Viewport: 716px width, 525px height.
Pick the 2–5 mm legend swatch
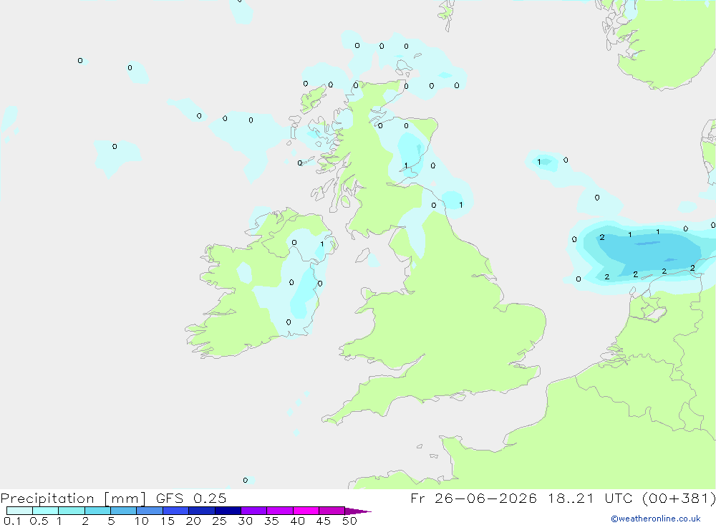97,511
